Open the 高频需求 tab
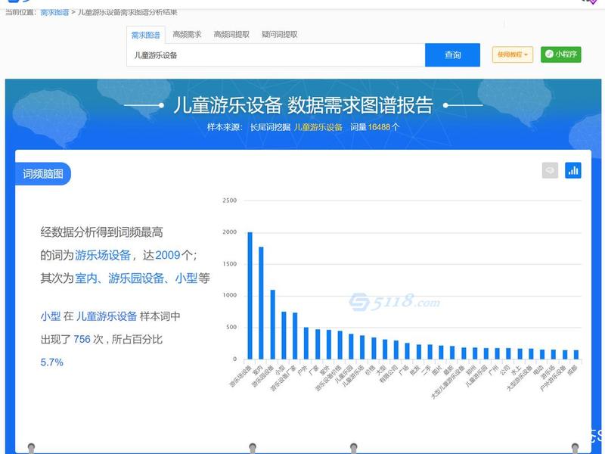 (x=187, y=34)
